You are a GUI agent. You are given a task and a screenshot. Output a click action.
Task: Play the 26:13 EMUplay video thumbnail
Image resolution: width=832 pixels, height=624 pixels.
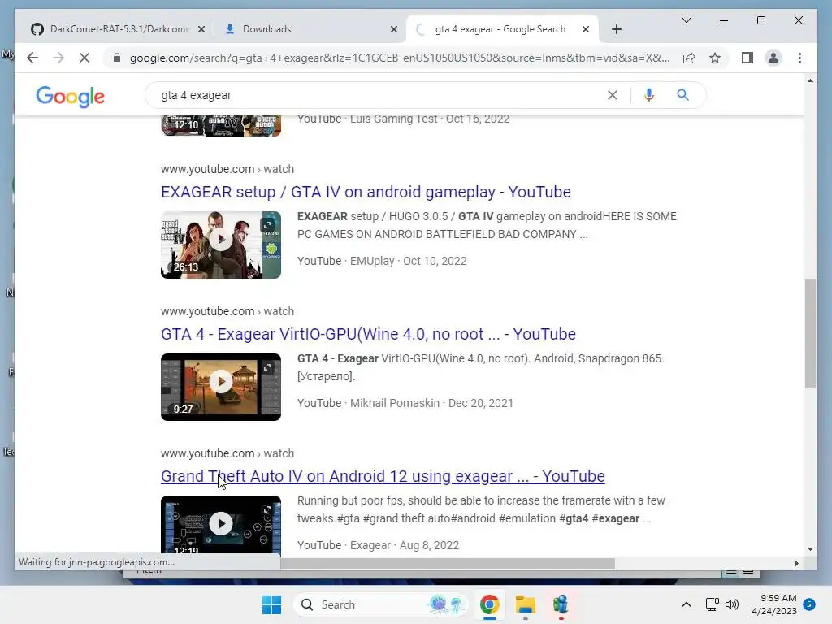click(x=221, y=245)
